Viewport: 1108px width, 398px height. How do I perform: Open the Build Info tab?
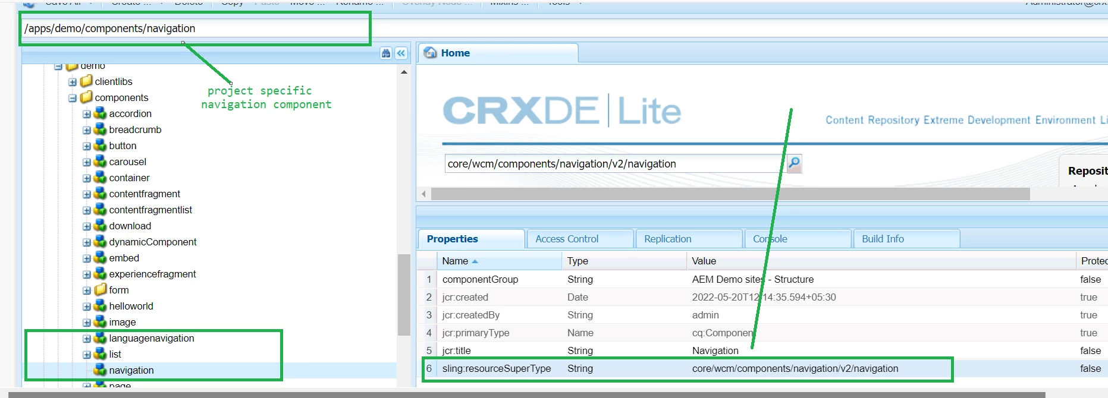pyautogui.click(x=906, y=239)
